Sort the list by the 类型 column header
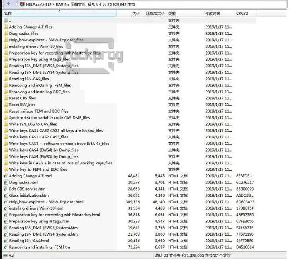This screenshot has height=259, width=290. point(185,13)
